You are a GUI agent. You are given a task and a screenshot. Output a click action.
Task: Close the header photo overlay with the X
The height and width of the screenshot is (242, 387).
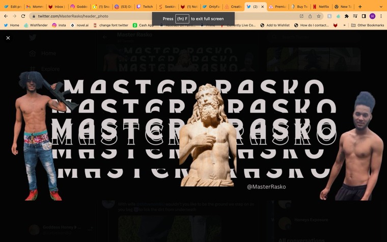(x=8, y=38)
